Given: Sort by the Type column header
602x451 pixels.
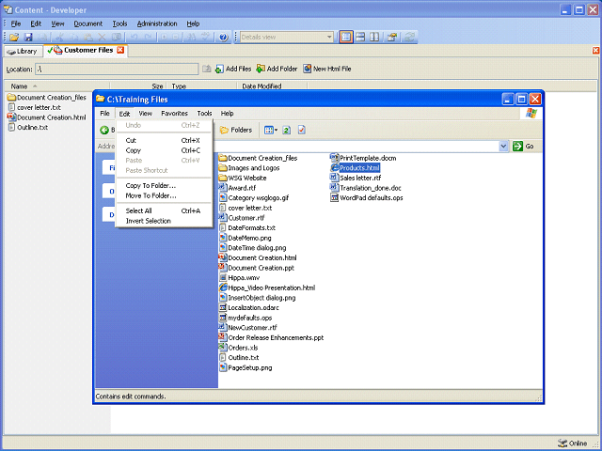Looking at the screenshot, I should point(202,86).
